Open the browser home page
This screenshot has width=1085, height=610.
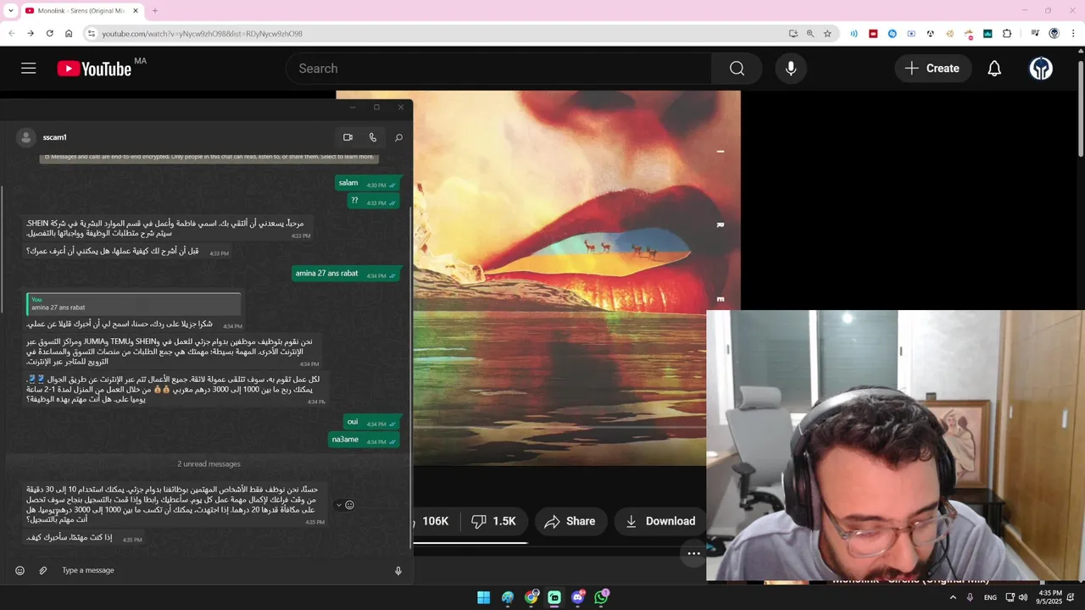click(x=69, y=33)
